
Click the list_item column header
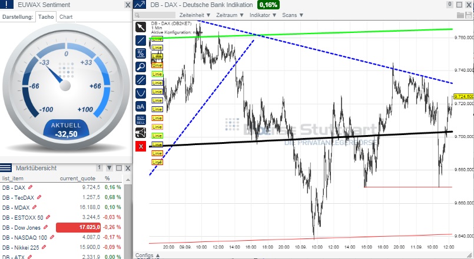(x=13, y=178)
